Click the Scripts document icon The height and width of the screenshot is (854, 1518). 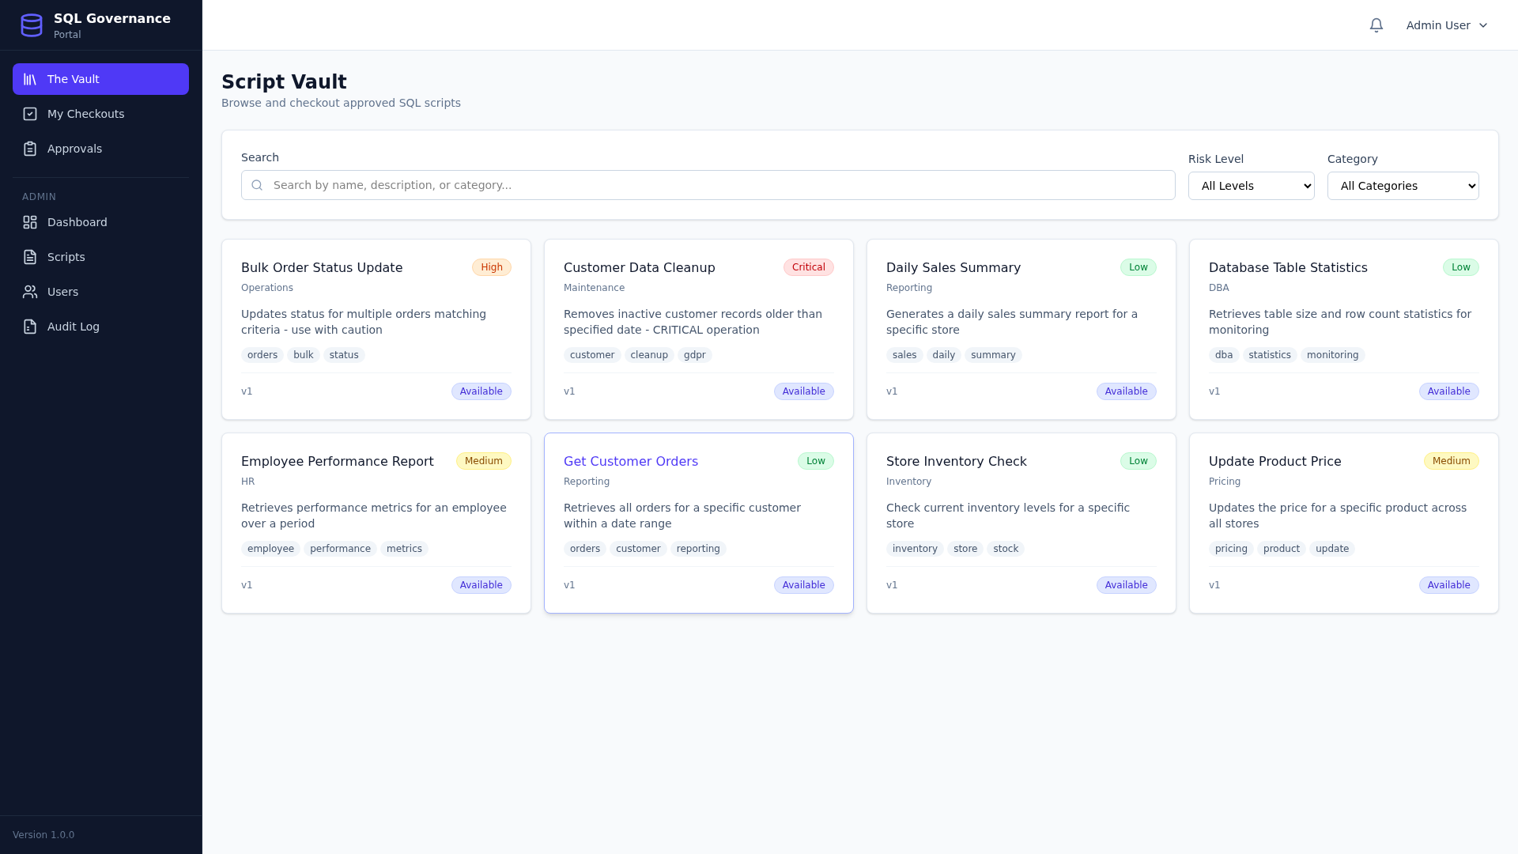[x=29, y=257]
